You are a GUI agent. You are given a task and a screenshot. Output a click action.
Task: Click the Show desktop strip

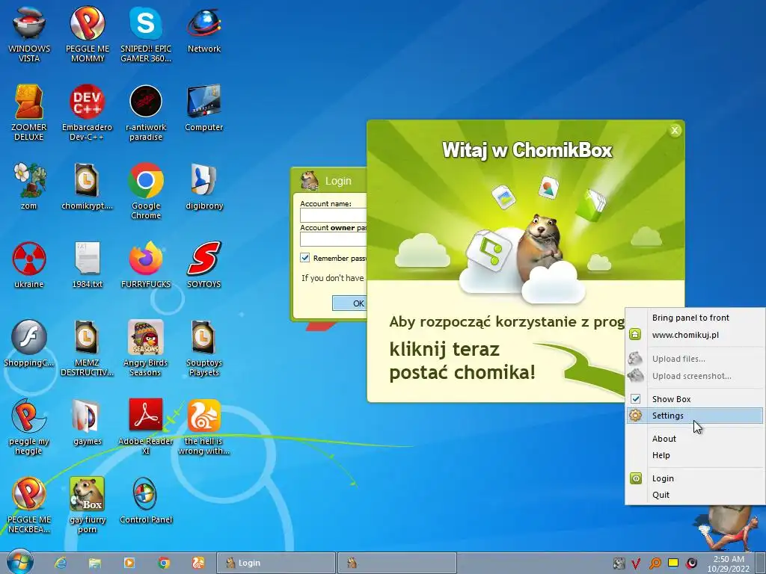[760, 563]
